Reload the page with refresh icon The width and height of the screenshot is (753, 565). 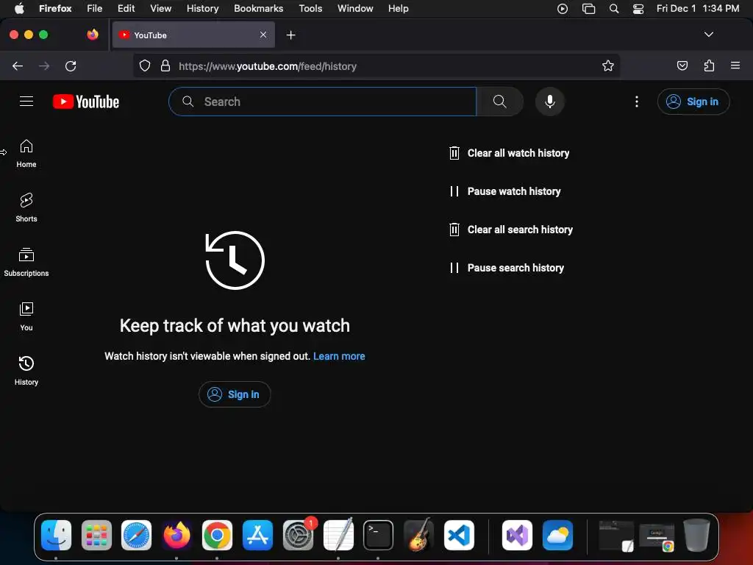[x=71, y=66]
